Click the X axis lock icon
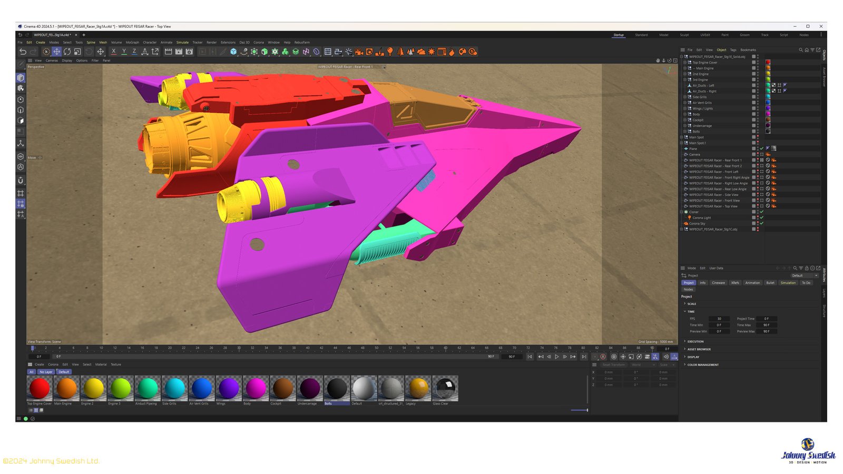This screenshot has width=843, height=474. tap(113, 52)
